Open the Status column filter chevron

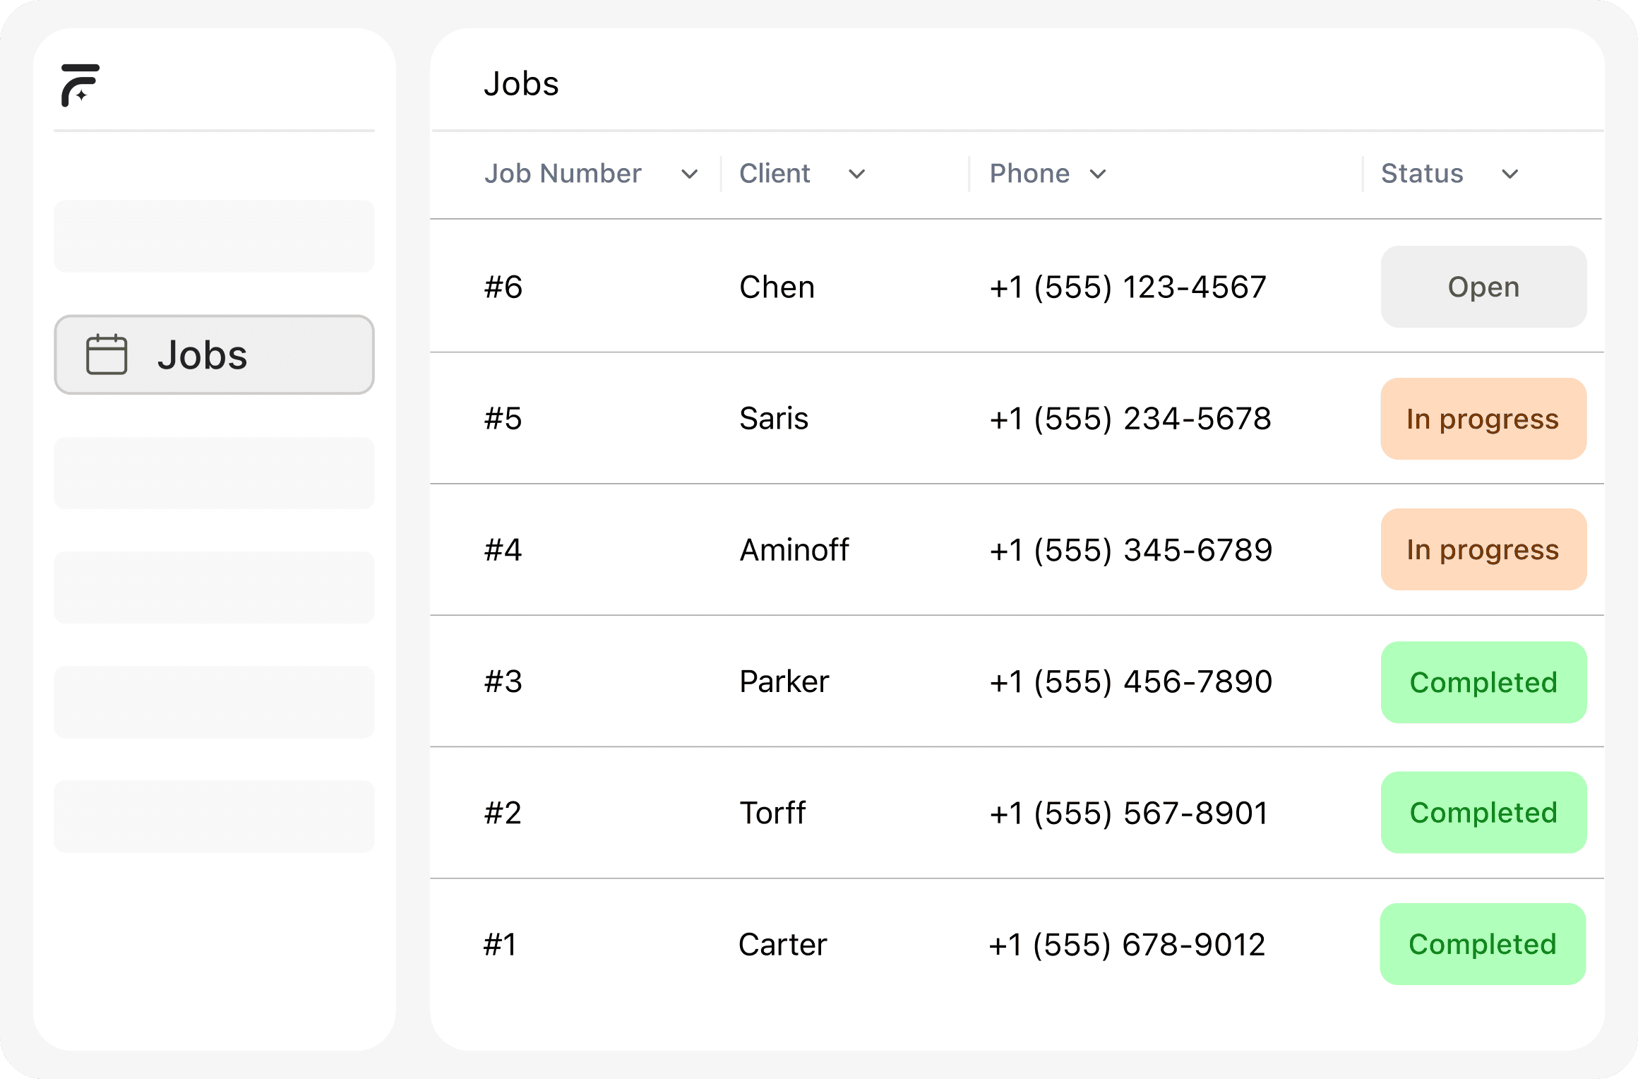1510,174
